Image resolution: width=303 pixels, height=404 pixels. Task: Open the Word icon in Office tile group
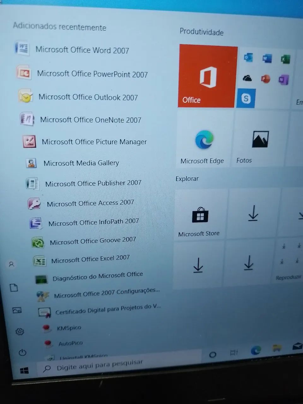[267, 58]
